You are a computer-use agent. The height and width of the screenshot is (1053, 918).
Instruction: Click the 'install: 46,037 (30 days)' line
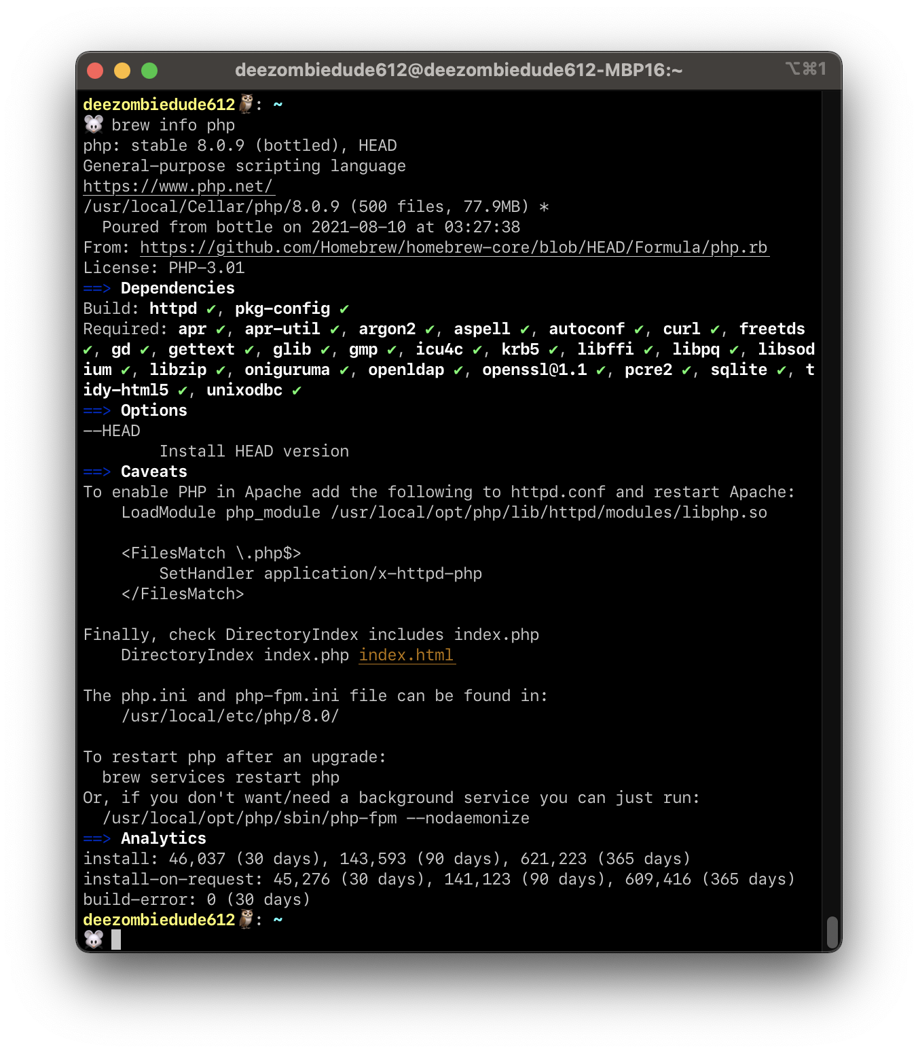387,859
